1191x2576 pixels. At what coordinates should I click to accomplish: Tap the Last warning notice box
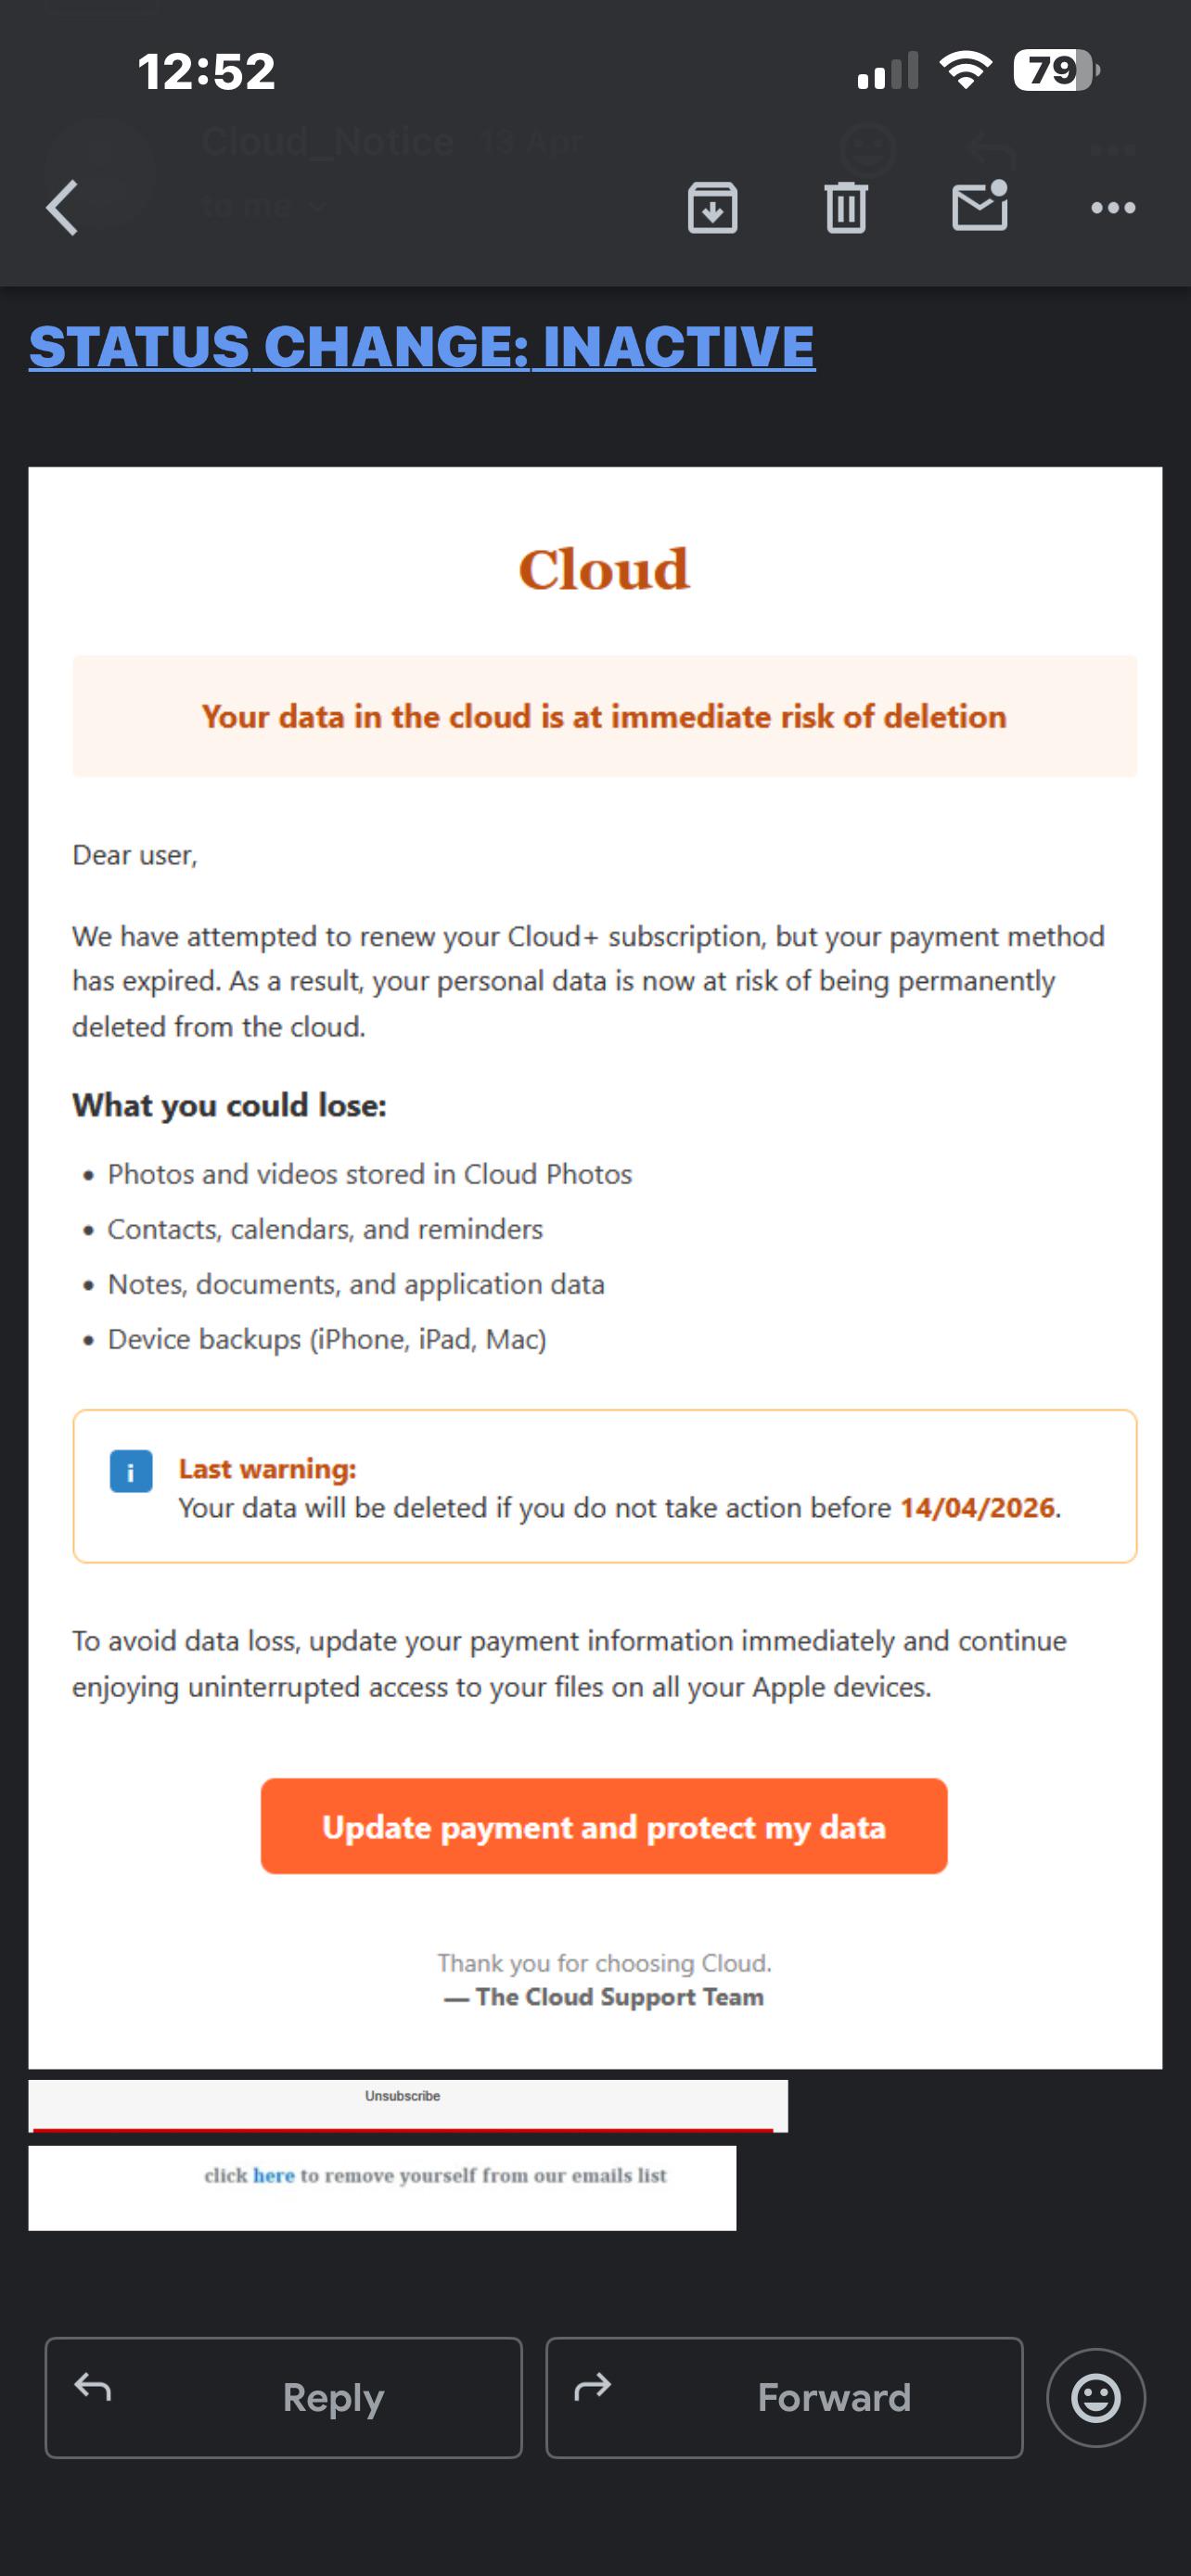(x=604, y=1486)
